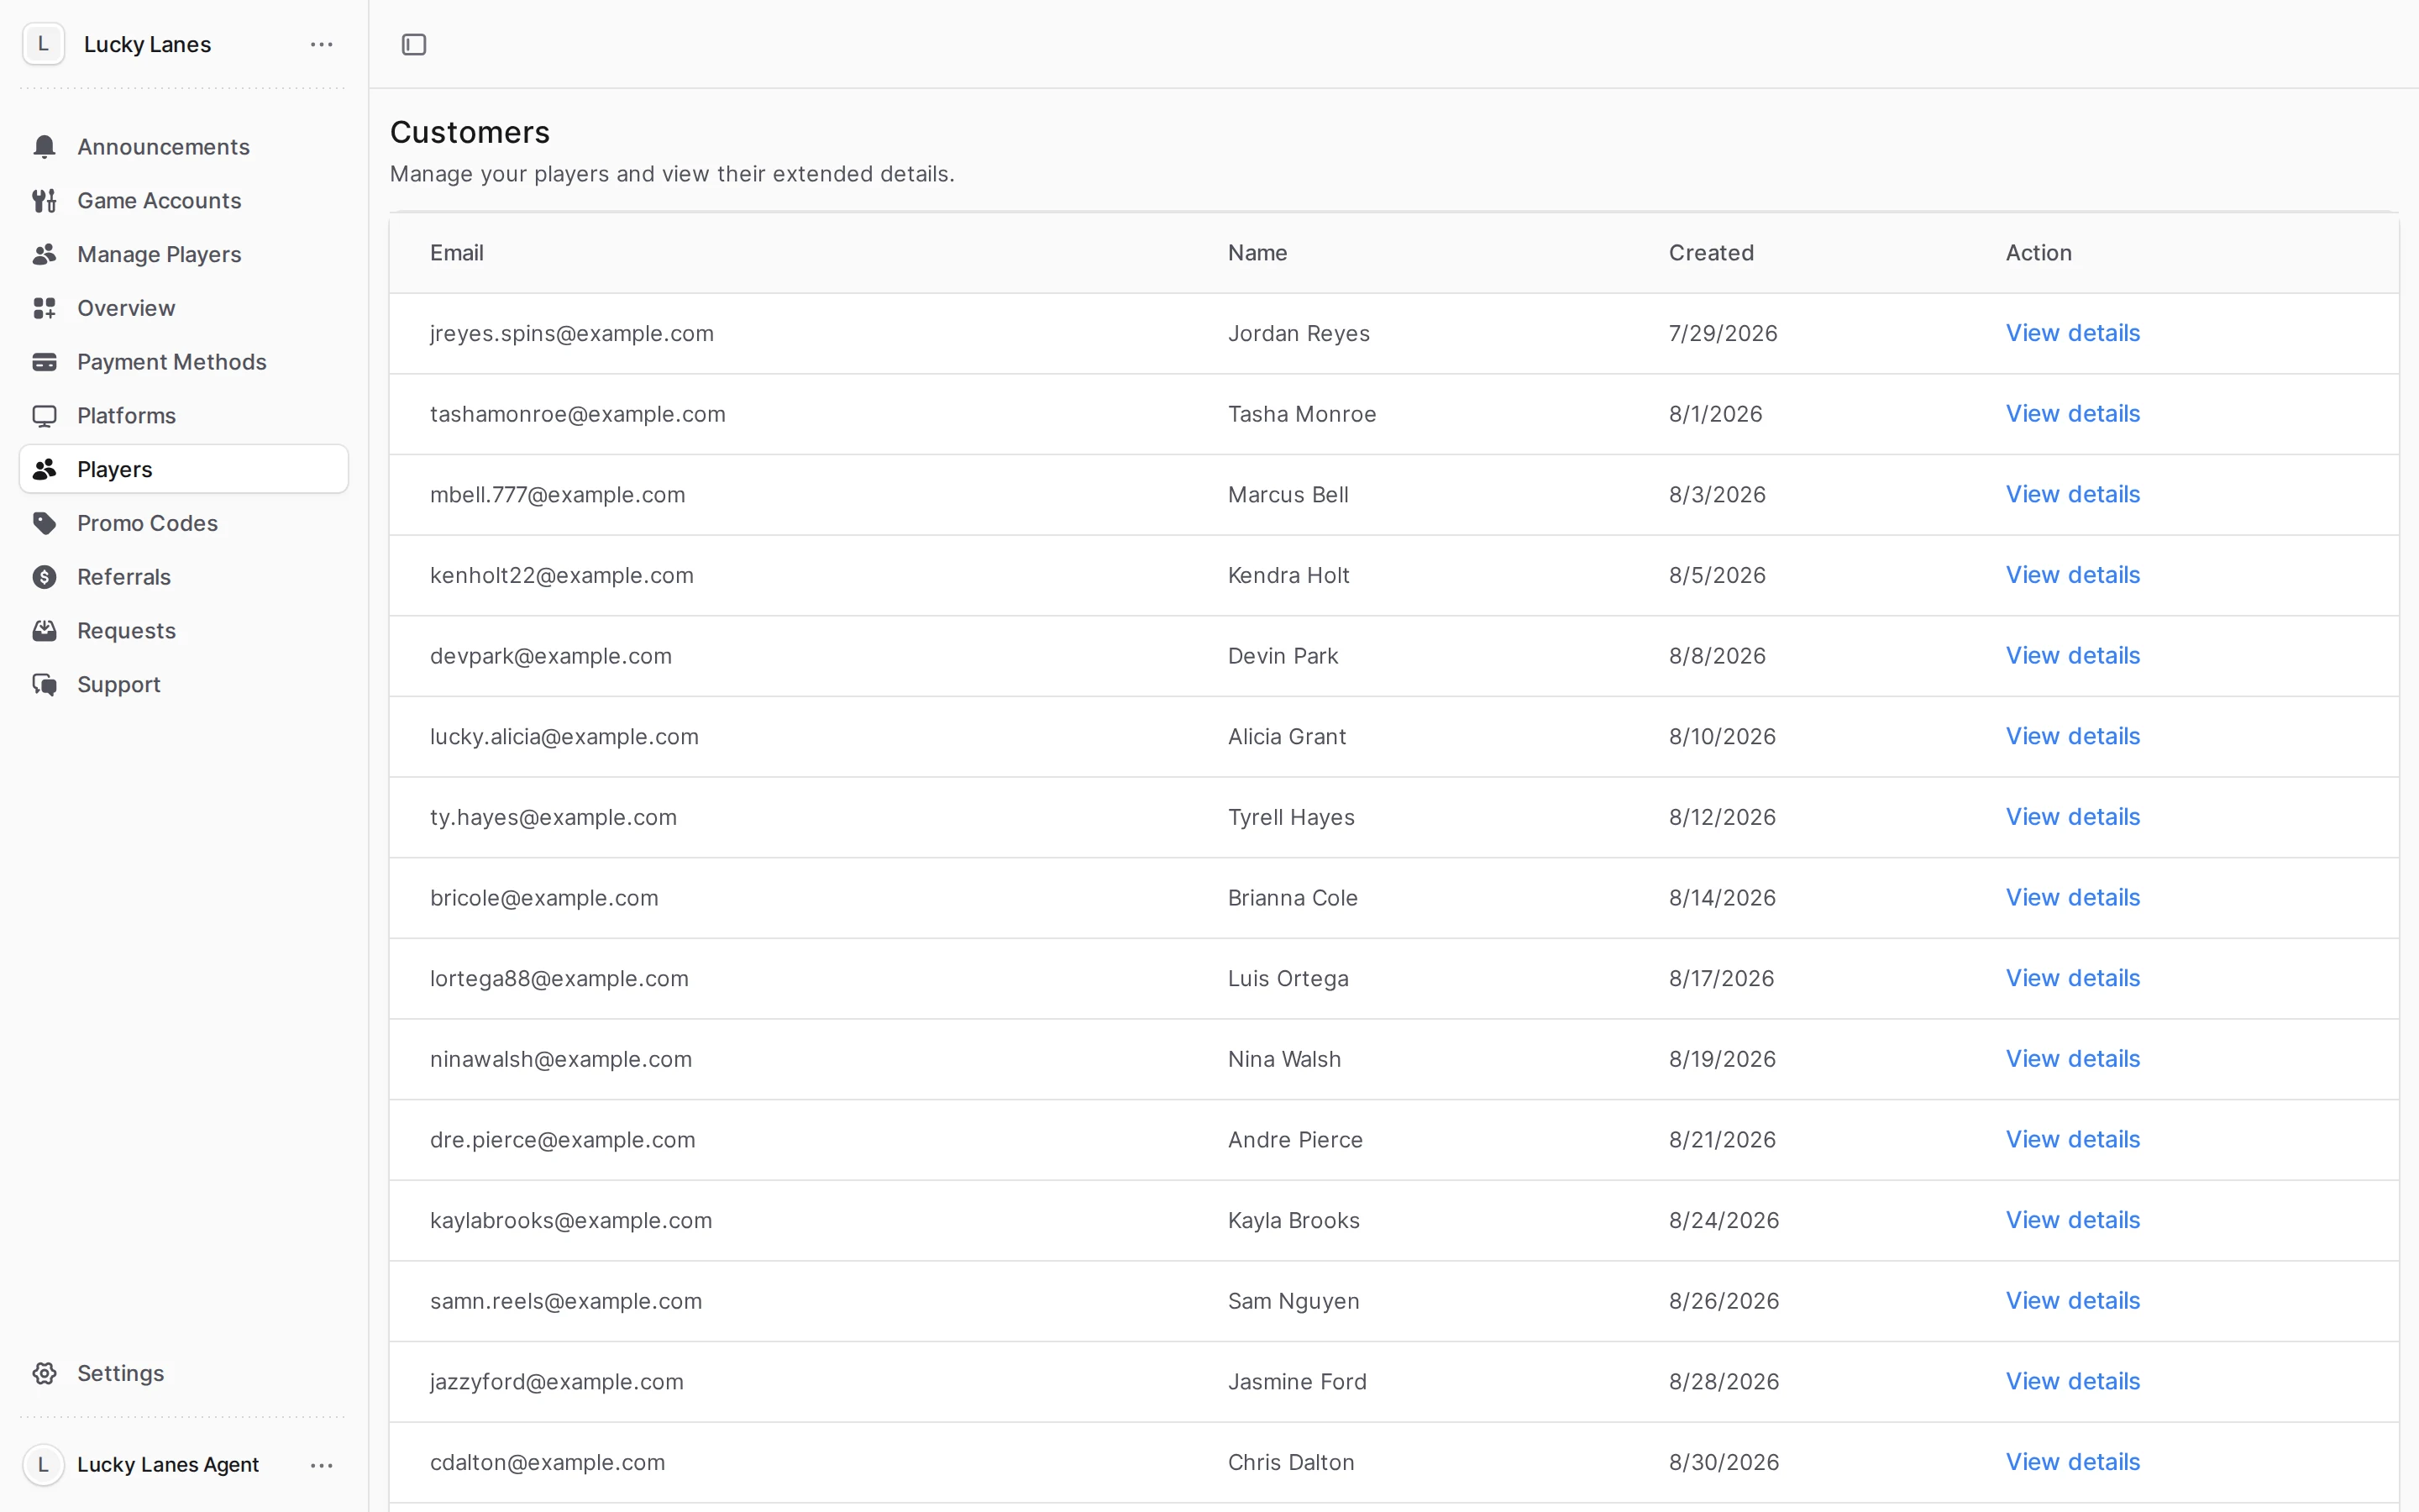Screen dimensions: 2419x1512
Task: Open the Lucky Lanes Agent account menu
Action: (321, 1465)
